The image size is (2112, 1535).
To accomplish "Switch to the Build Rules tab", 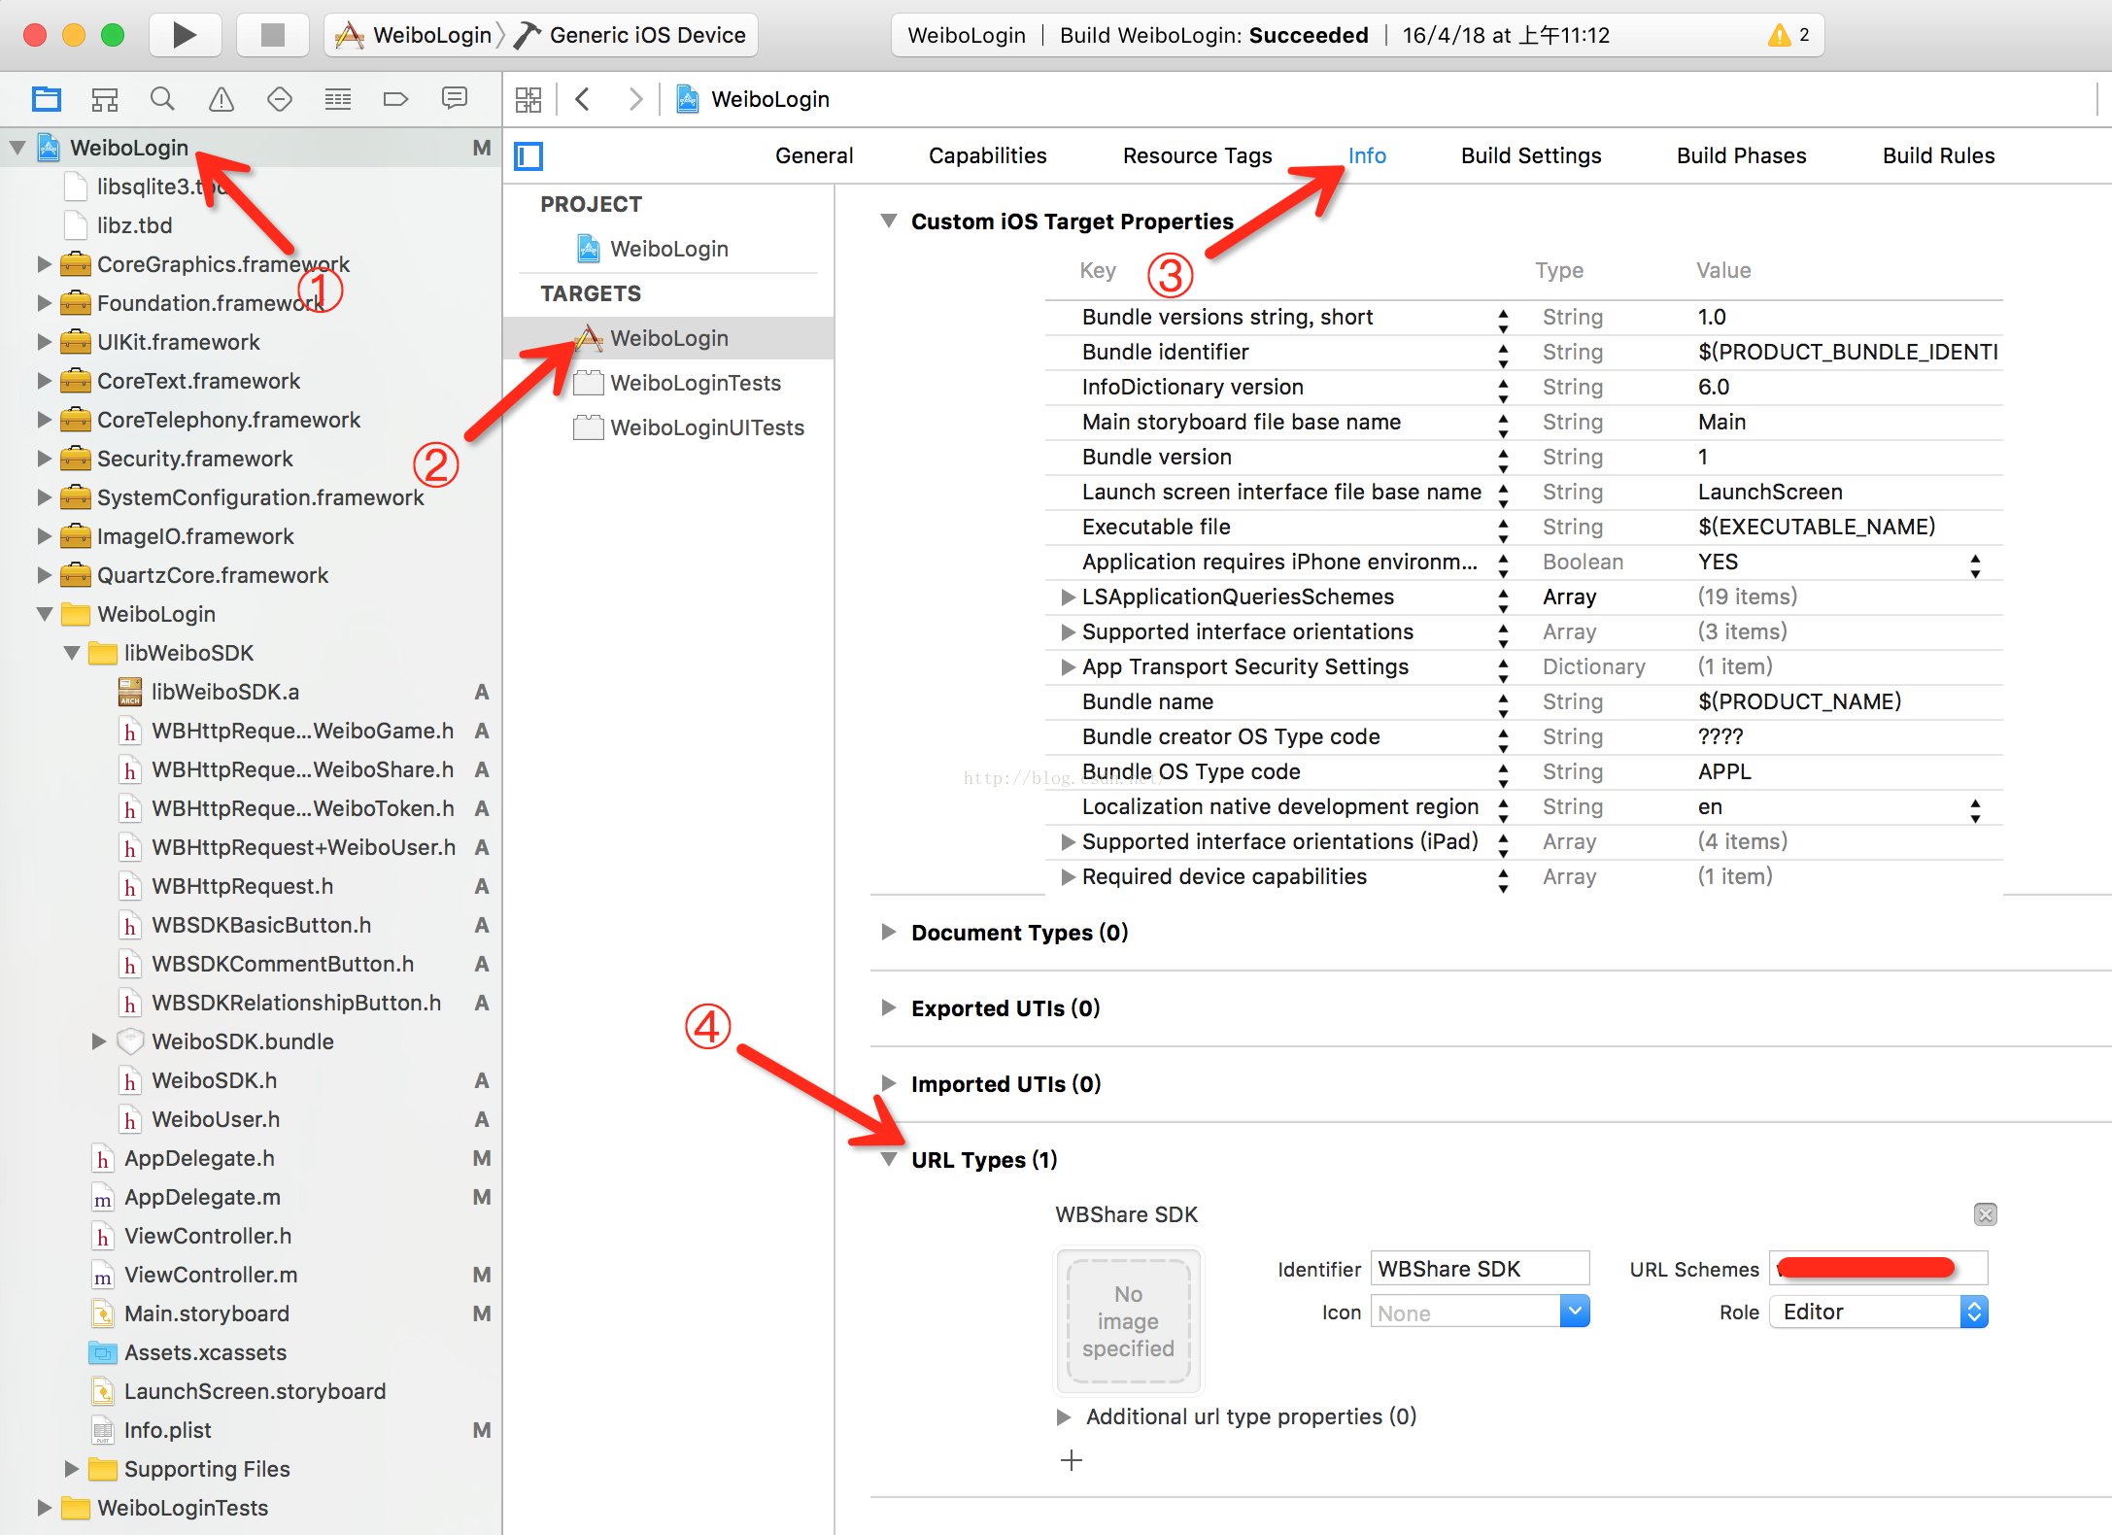I will [x=1938, y=155].
